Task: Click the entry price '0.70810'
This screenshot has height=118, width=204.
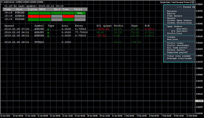Action: click(x=81, y=35)
